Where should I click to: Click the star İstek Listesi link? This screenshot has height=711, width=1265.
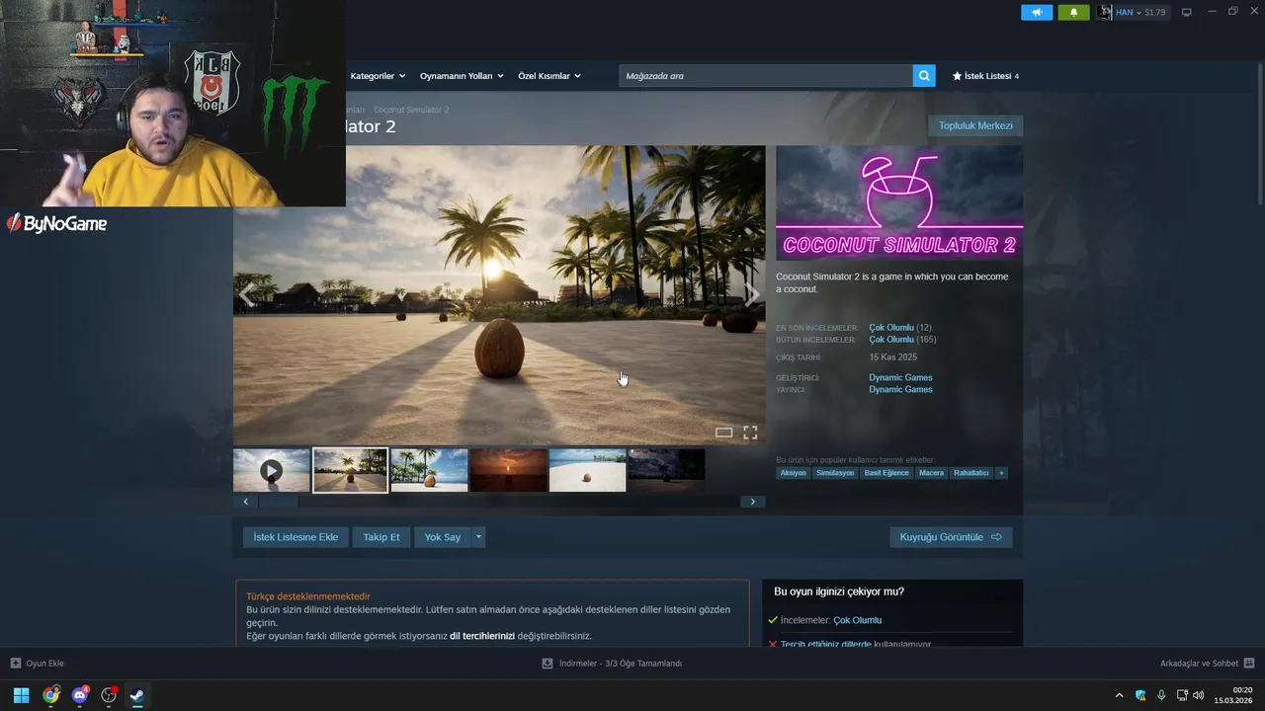pyautogui.click(x=985, y=76)
